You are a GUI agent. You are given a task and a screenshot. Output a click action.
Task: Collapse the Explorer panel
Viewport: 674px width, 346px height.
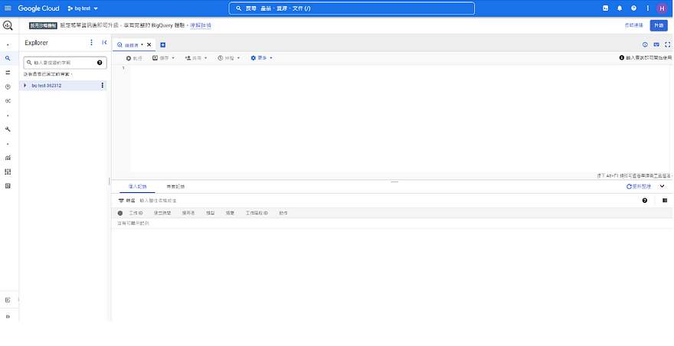pos(104,43)
